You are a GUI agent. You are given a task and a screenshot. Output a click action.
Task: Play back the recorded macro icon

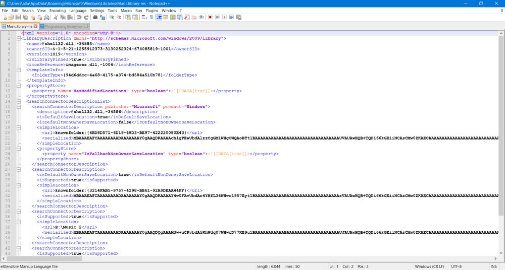coord(225,17)
